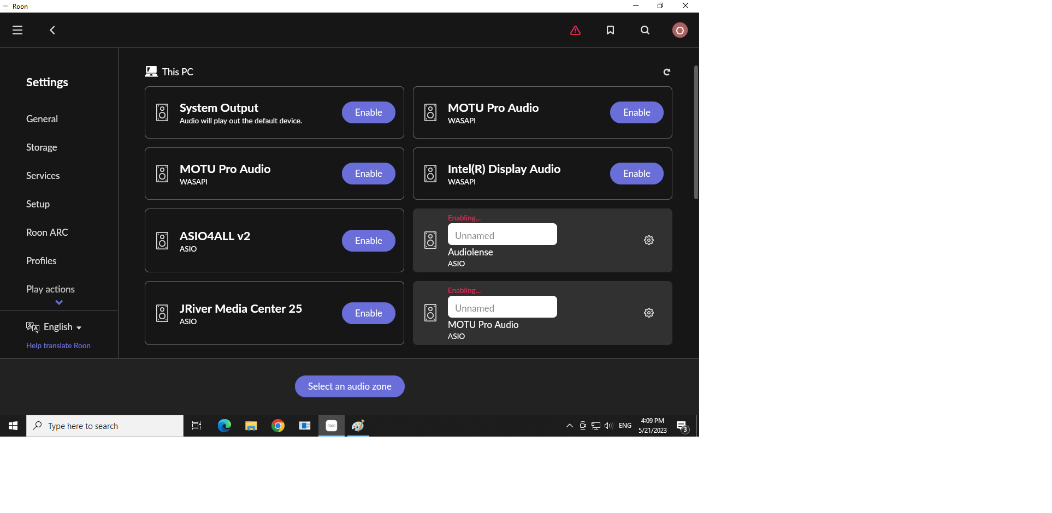Enable Intel(R) Display Audio
This screenshot has width=1052, height=513.
point(637,174)
